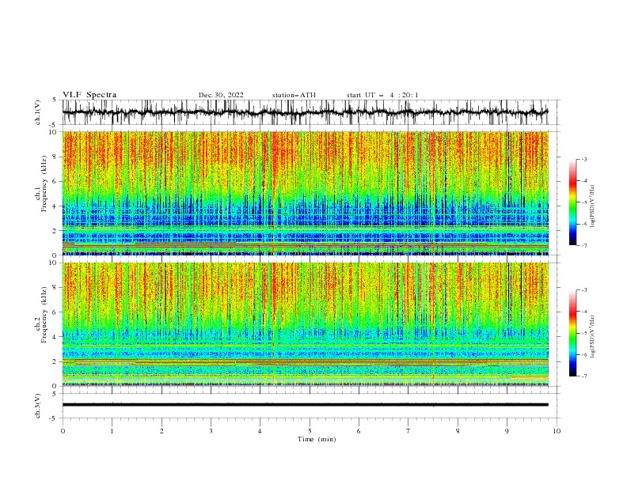Viewport: 627px width, 484px height.
Task: Click the upper colorbar log(PSD) unit label
Action: 592,206
